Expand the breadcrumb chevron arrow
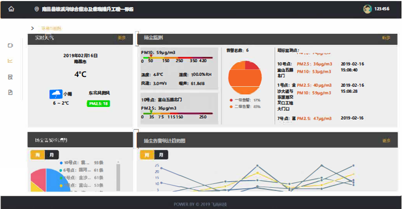Viewport: 402px width, 209px height. coord(32,28)
